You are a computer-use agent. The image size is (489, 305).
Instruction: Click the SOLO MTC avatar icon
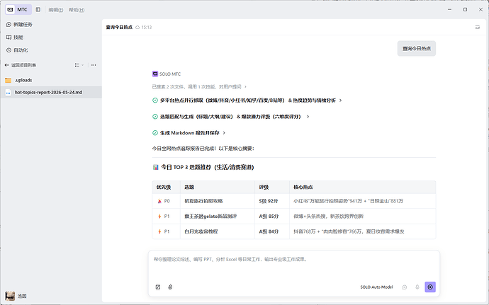[x=155, y=74]
